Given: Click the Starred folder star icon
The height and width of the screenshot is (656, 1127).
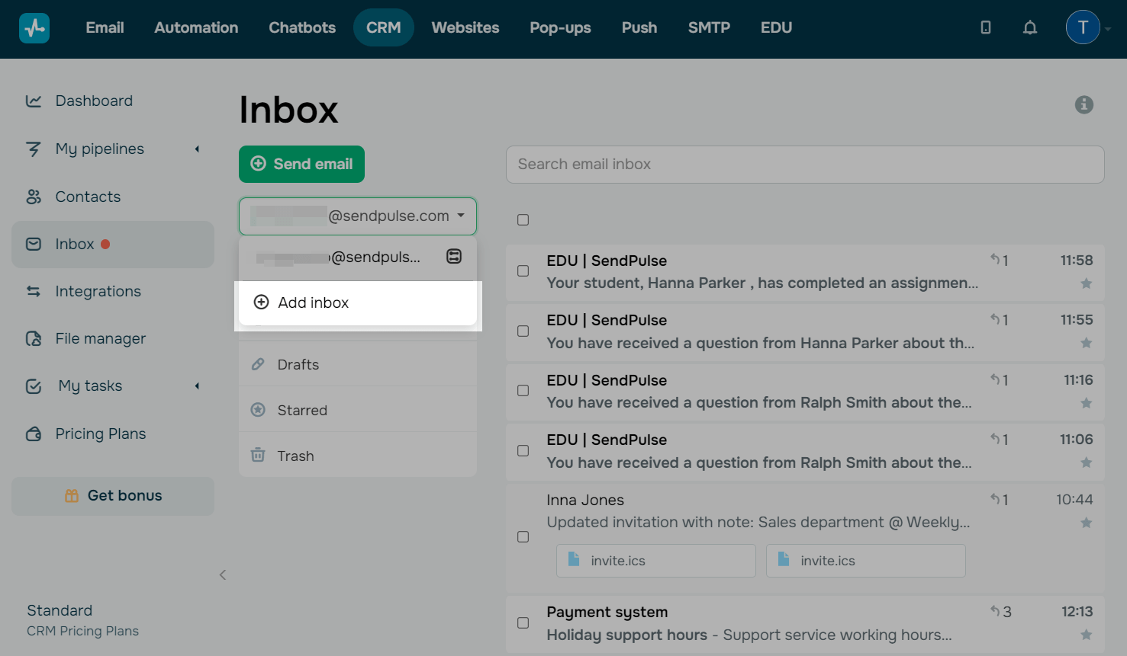Looking at the screenshot, I should (x=258, y=410).
